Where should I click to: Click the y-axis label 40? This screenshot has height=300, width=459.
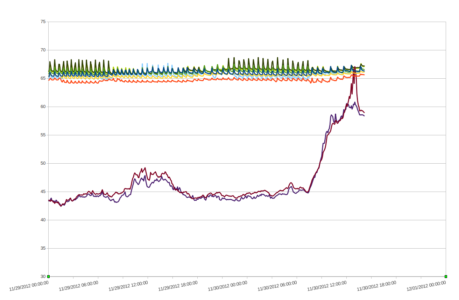pos(43,220)
